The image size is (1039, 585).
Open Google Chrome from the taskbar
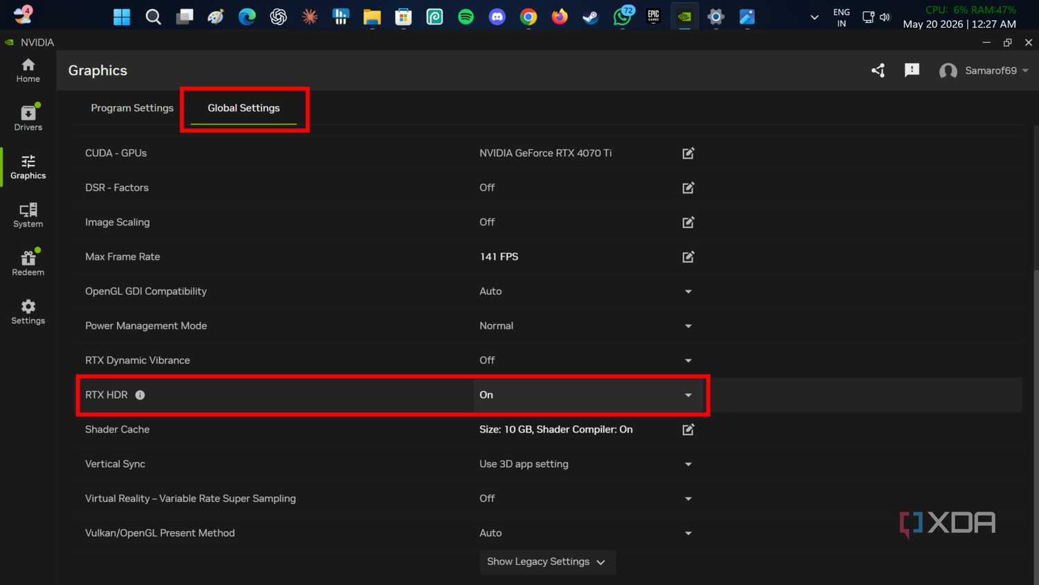tap(529, 17)
